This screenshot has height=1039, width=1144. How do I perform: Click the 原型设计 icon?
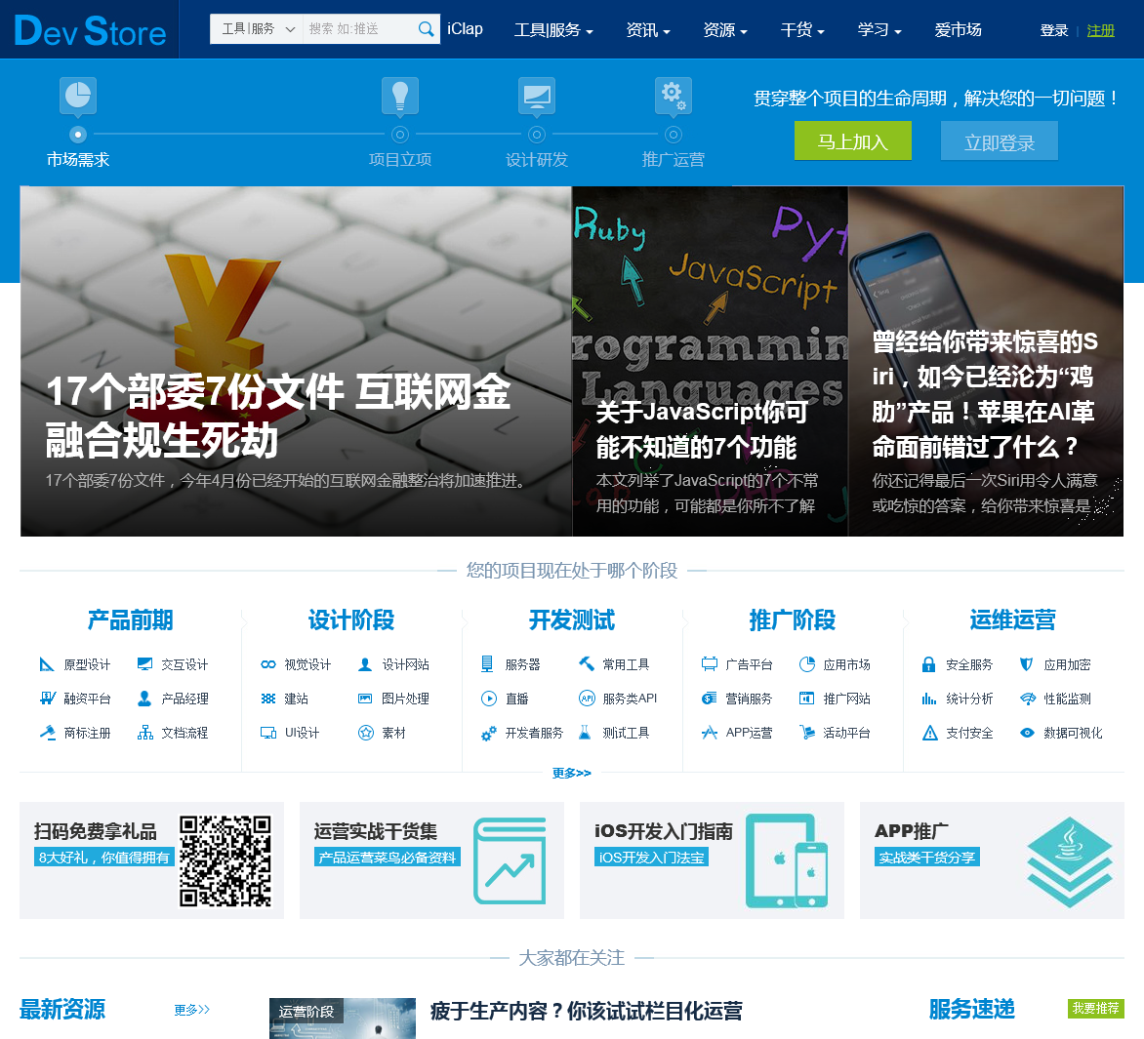click(47, 664)
